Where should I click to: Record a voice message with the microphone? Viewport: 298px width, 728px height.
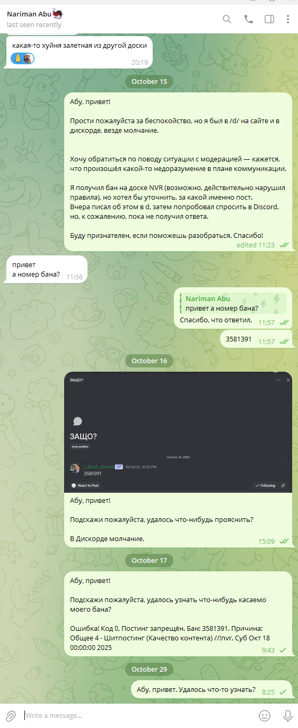[288, 715]
